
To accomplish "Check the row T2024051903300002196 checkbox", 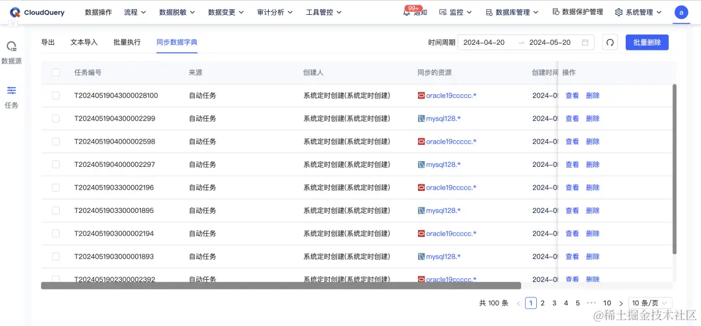I will [x=56, y=188].
